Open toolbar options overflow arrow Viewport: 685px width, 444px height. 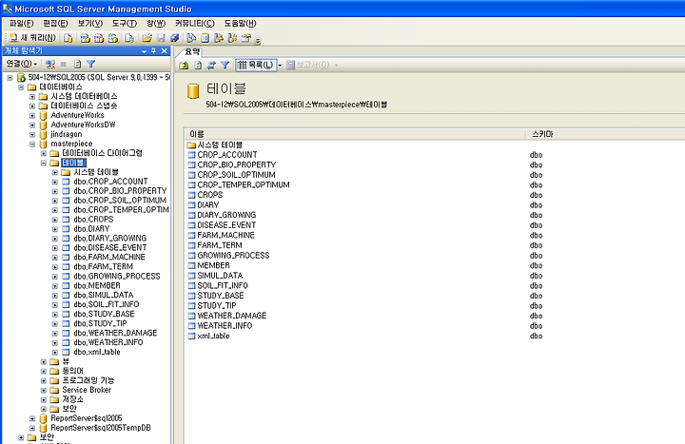click(x=258, y=42)
